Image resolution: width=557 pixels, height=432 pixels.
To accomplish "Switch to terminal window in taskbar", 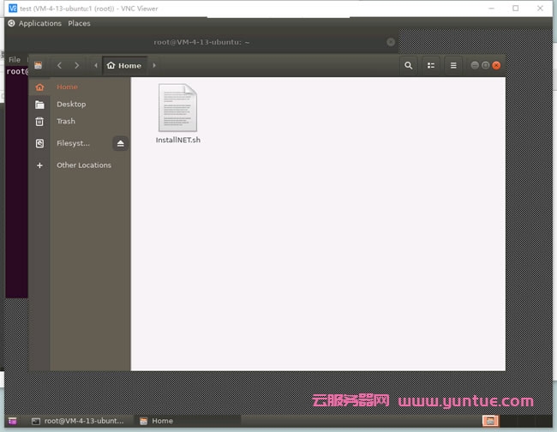I will 77,421.
